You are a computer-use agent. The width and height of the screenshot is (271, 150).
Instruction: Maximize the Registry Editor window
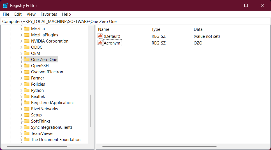point(246,5)
